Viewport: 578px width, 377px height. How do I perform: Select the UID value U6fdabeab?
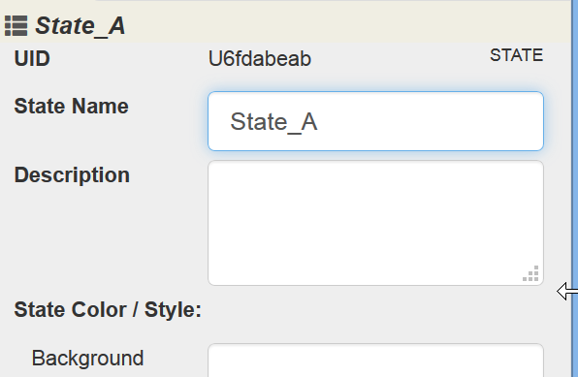point(260,58)
